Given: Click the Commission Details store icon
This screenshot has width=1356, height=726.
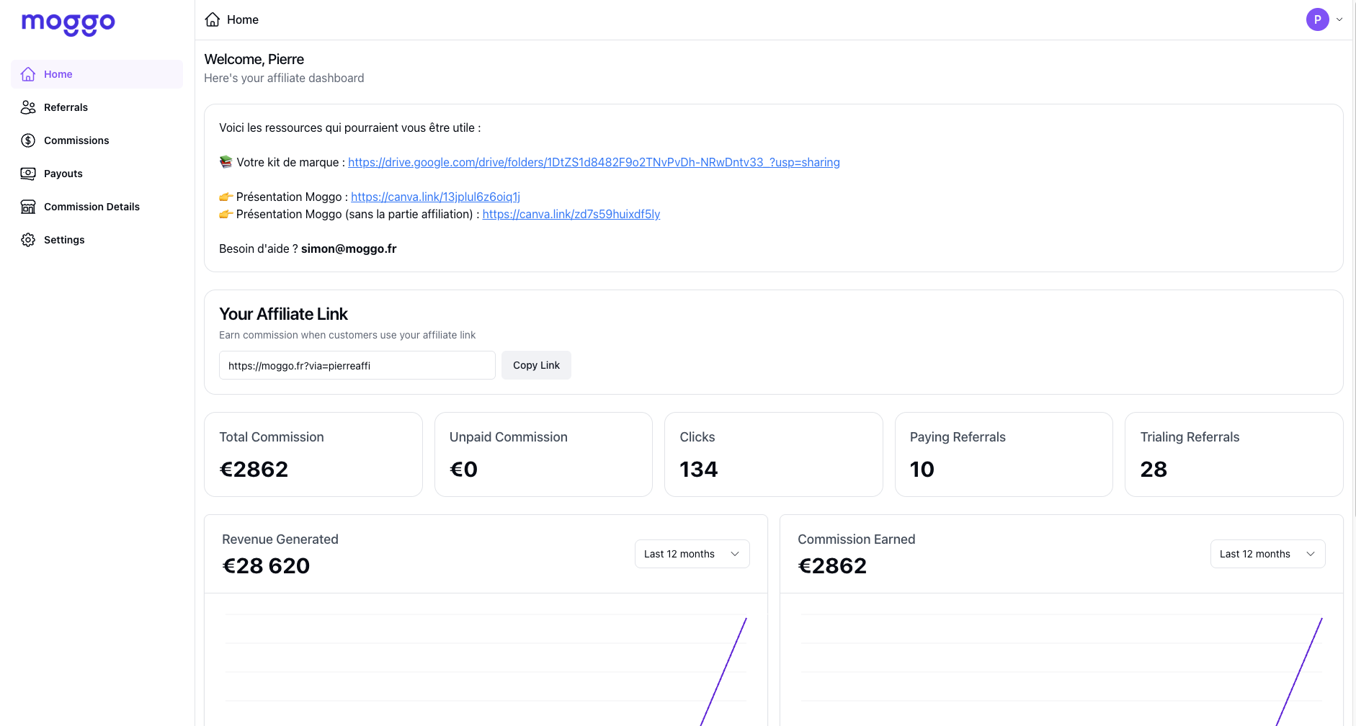Looking at the screenshot, I should [x=28, y=207].
